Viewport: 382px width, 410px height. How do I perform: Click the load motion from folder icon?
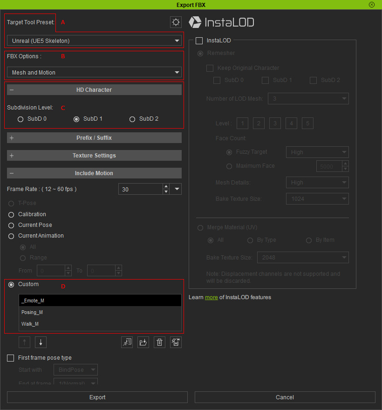[x=143, y=342]
